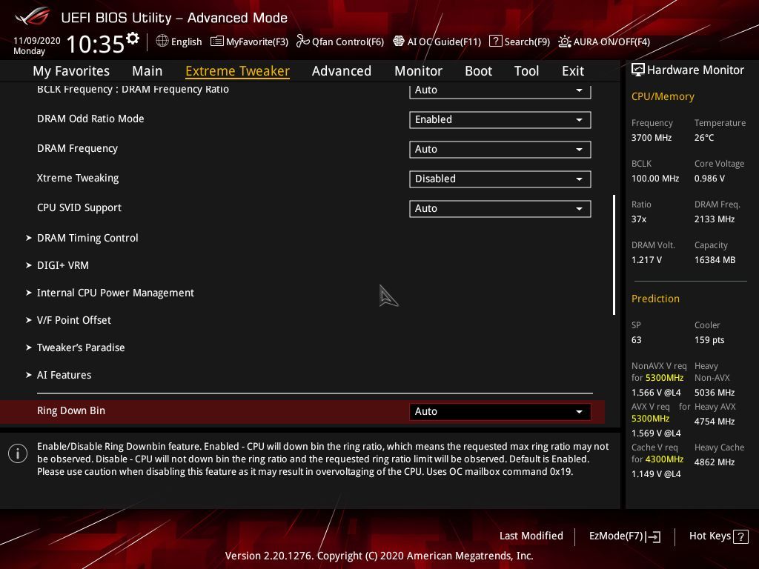The image size is (759, 569).
Task: Switch to Tool tab
Action: point(527,71)
